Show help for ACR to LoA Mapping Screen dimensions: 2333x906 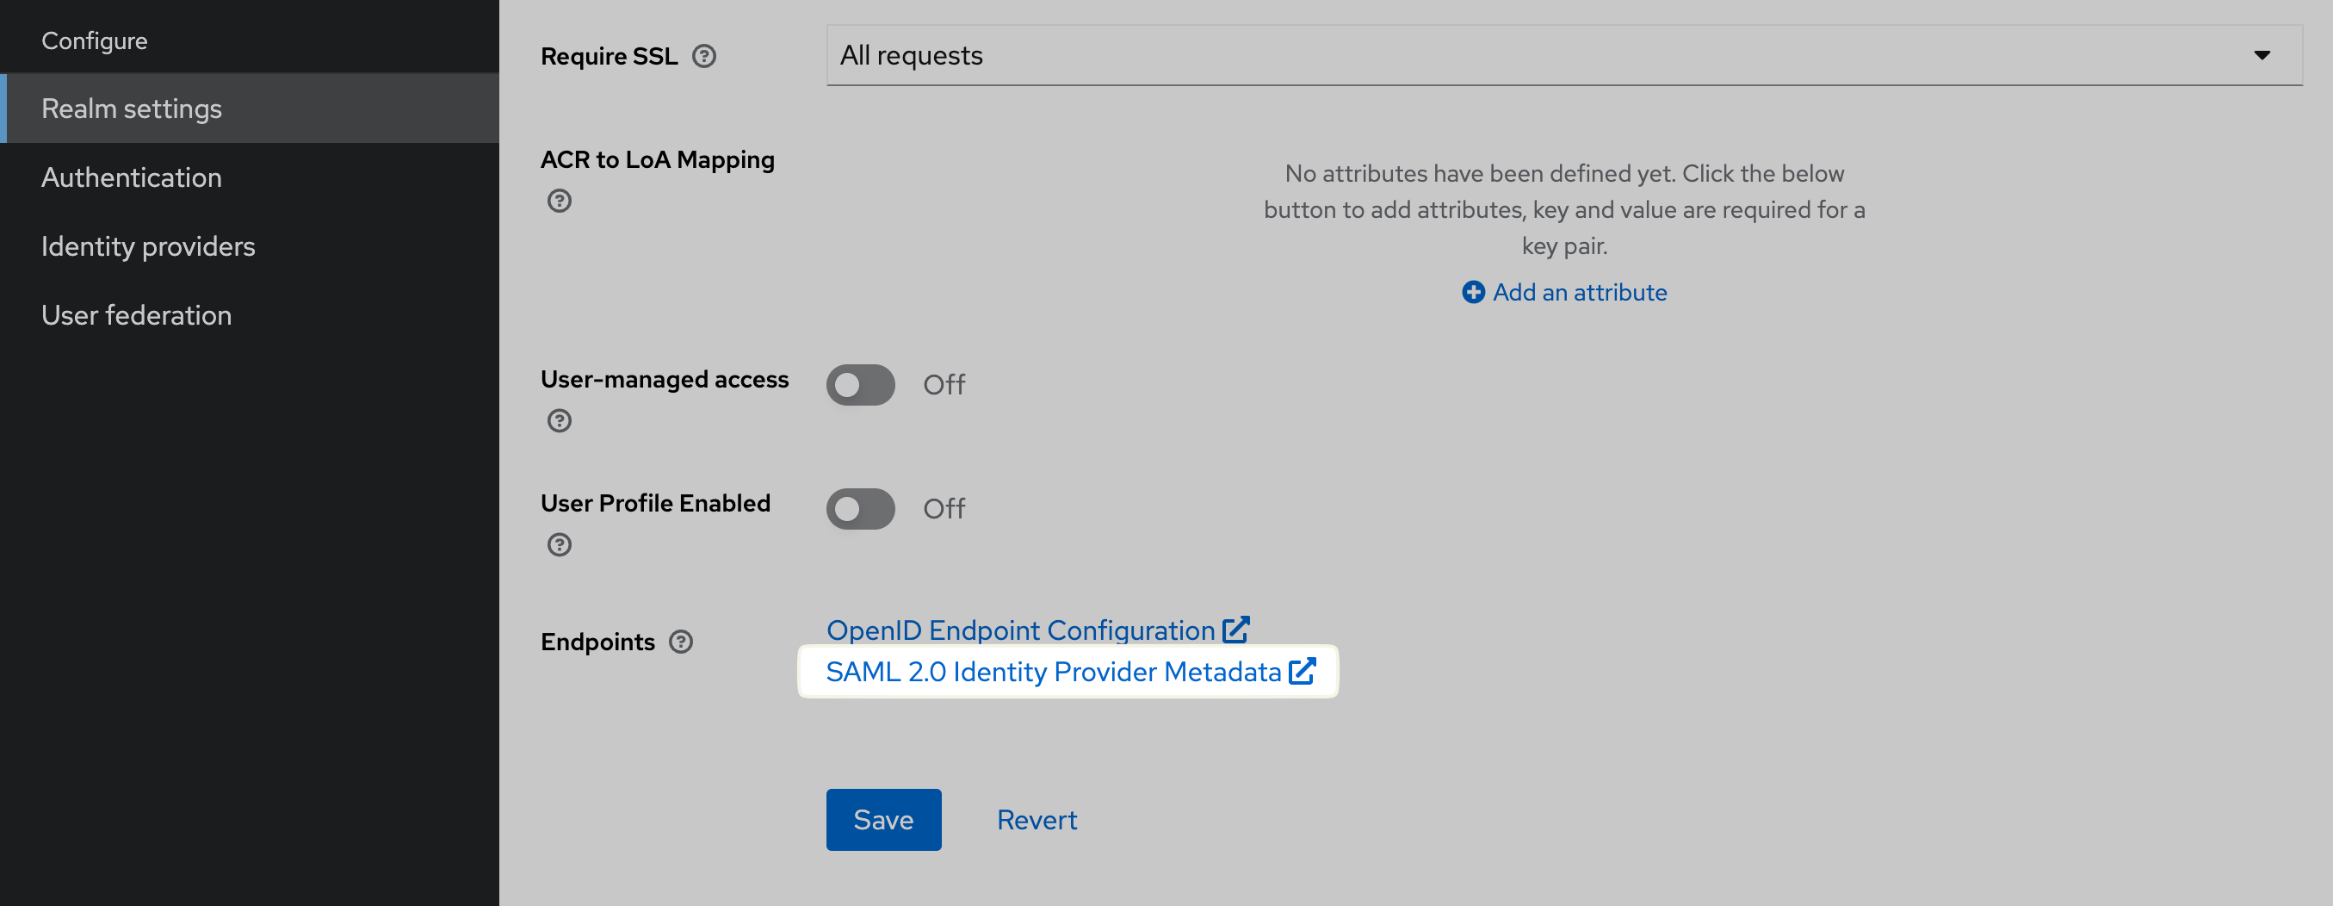point(559,200)
